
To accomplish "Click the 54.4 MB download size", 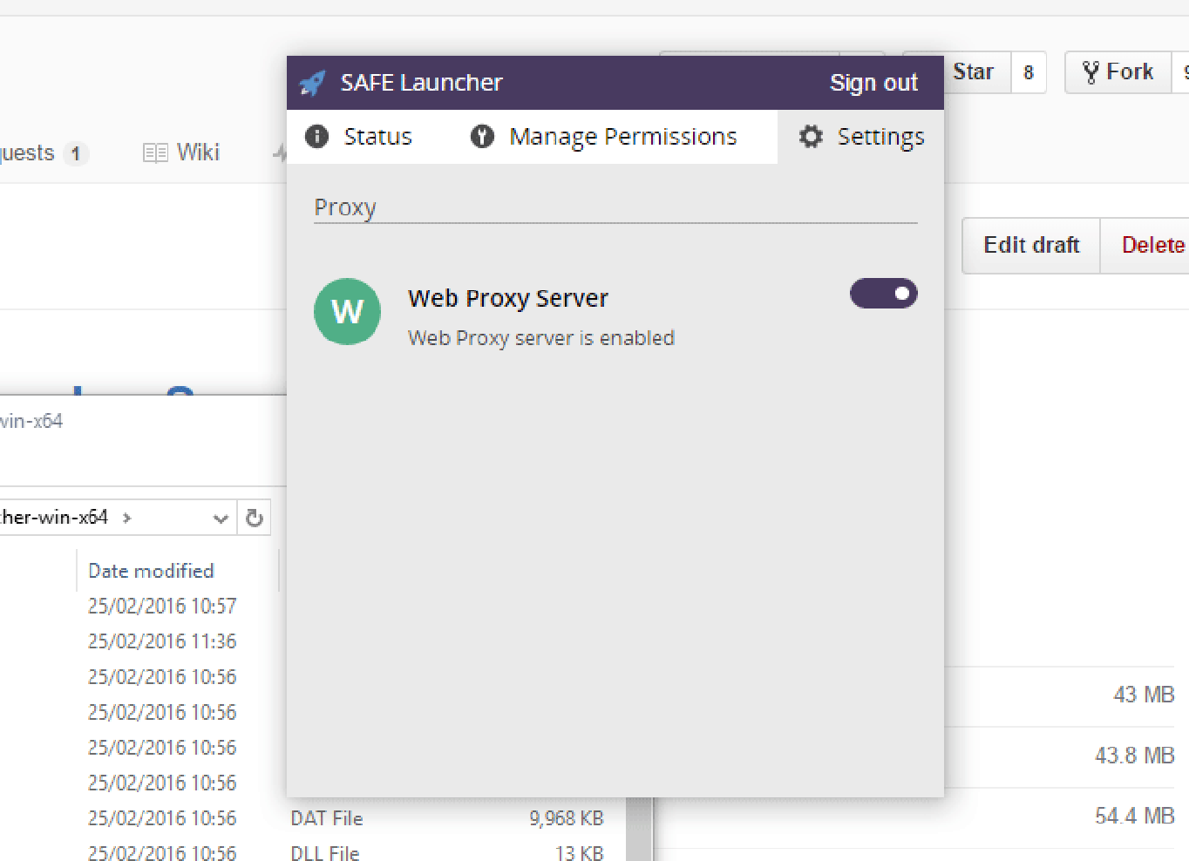I will point(1135,816).
